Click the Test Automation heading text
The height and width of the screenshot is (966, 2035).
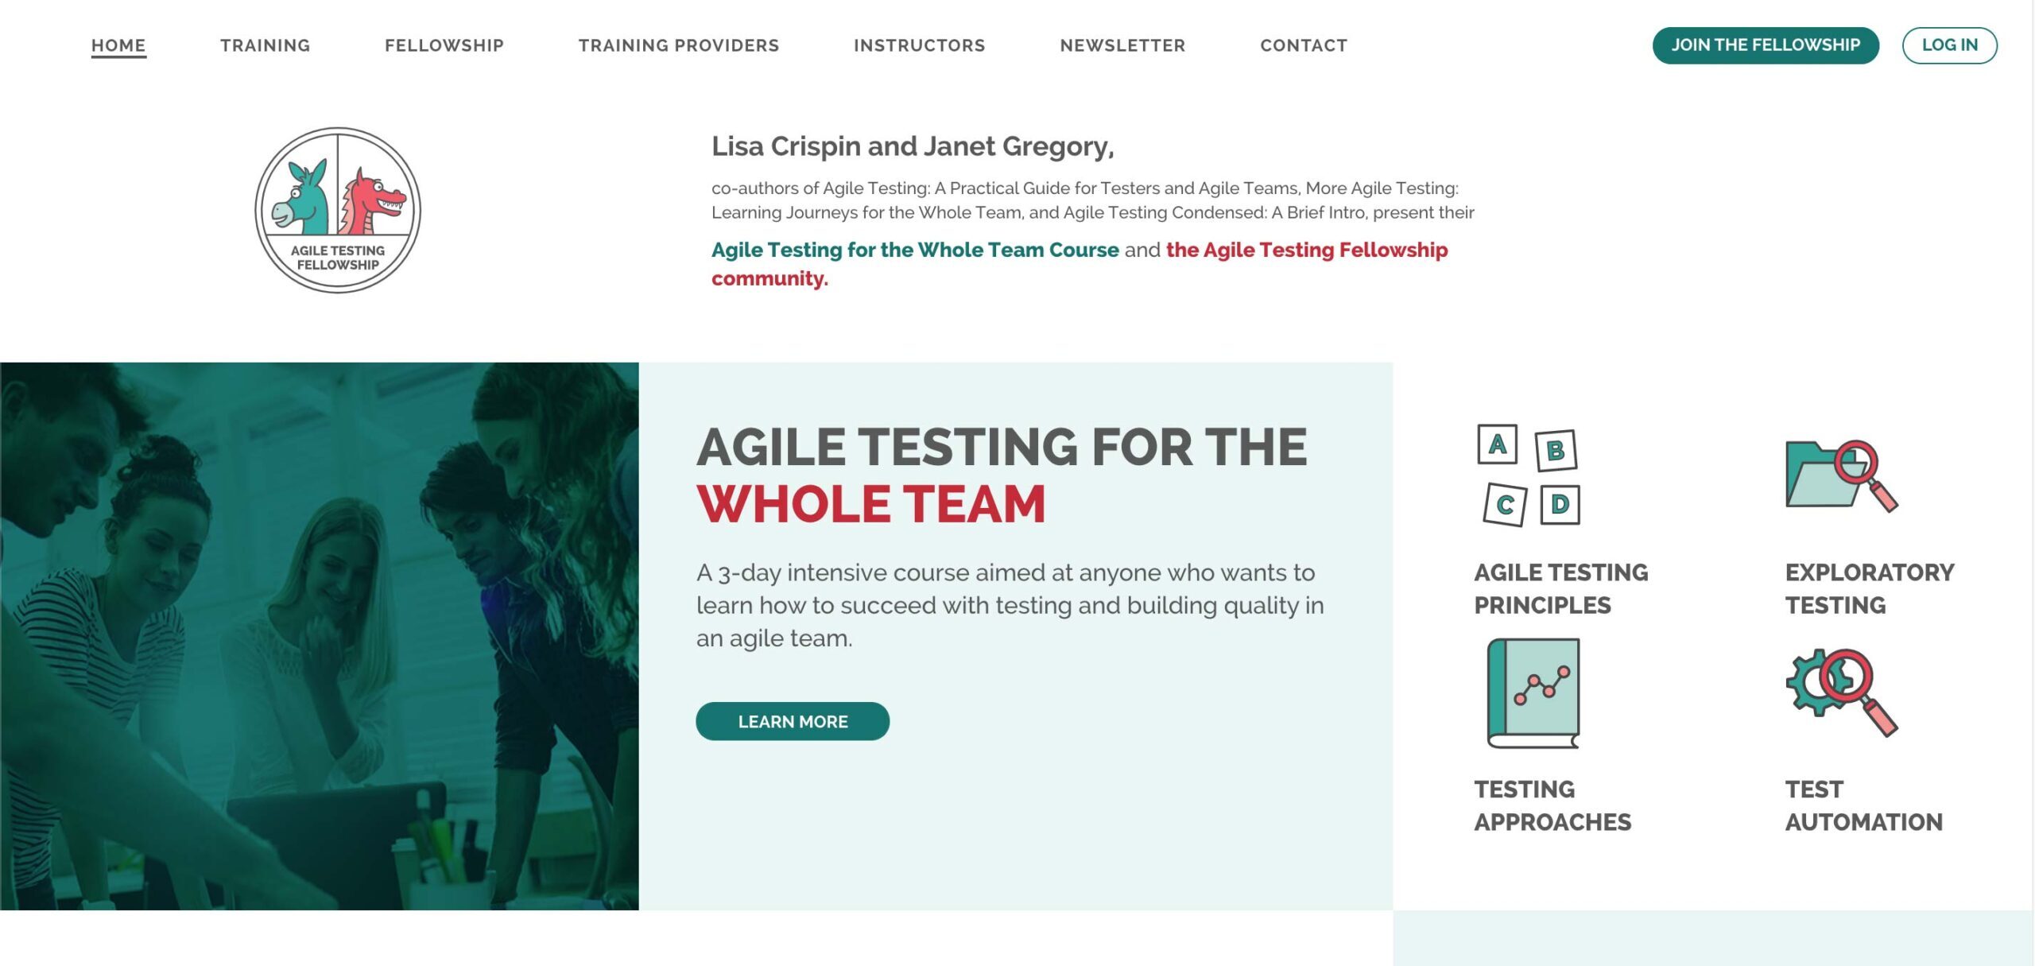pyautogui.click(x=1863, y=805)
